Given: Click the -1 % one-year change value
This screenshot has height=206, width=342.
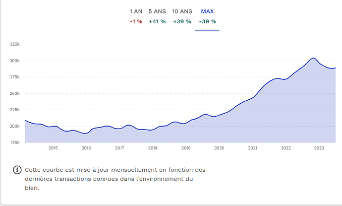Looking at the screenshot, I should click(x=136, y=21).
